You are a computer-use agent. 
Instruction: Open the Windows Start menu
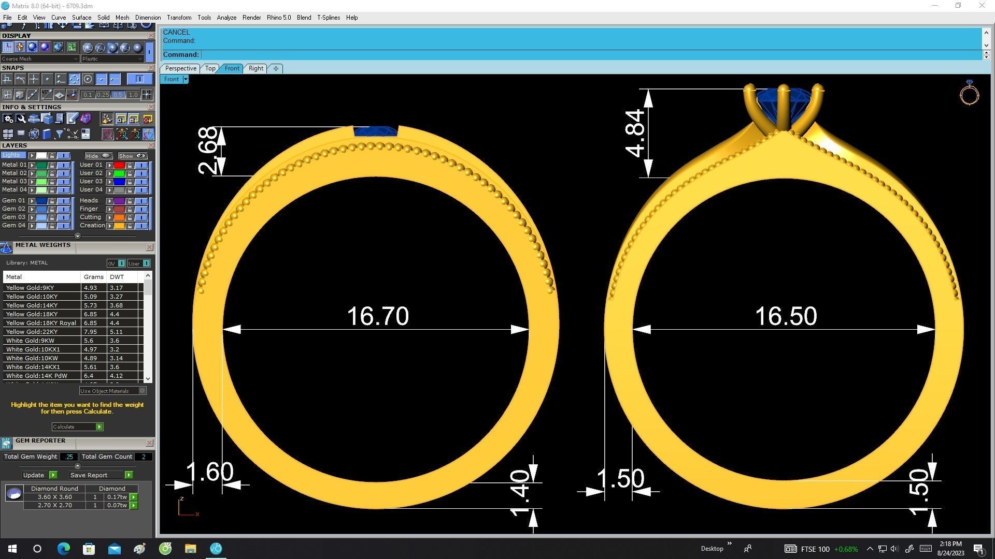(x=12, y=549)
